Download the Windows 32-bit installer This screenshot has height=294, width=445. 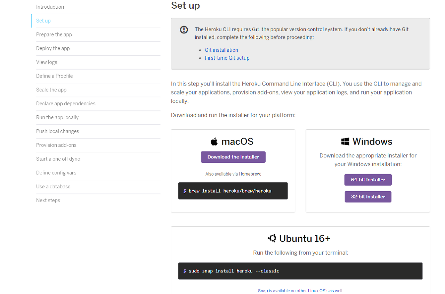click(x=368, y=197)
